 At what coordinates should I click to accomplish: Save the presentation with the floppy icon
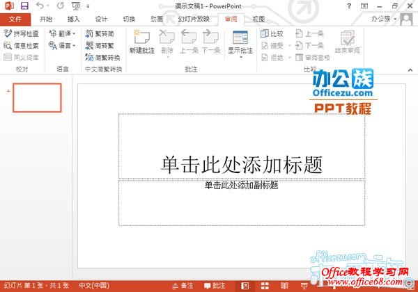[x=24, y=6]
